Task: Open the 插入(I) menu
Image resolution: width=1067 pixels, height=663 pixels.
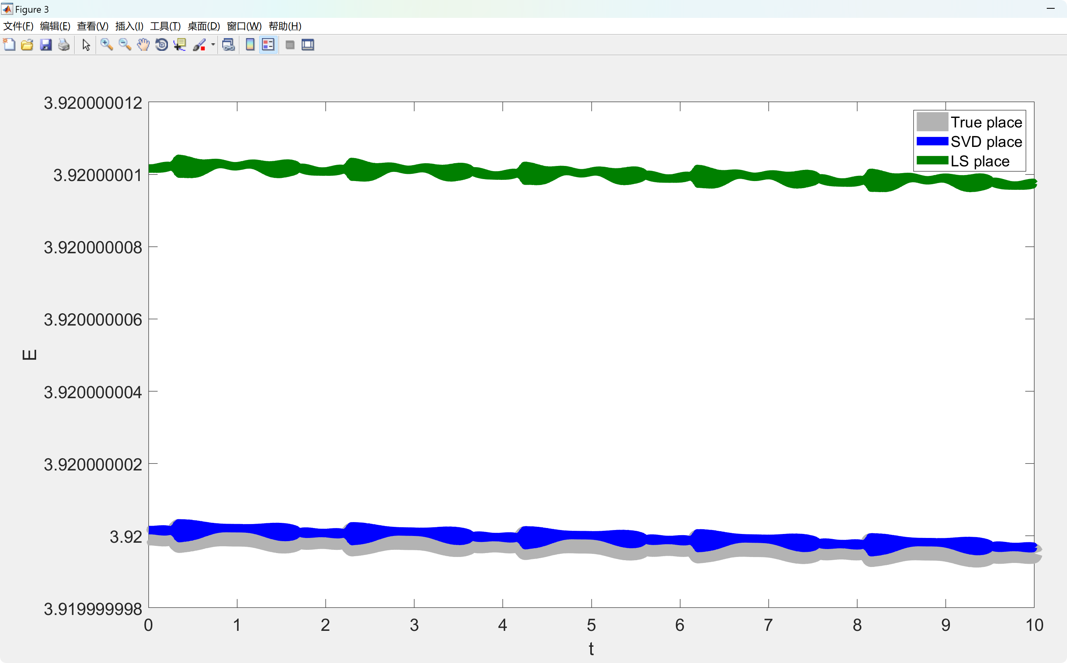Action: tap(129, 26)
